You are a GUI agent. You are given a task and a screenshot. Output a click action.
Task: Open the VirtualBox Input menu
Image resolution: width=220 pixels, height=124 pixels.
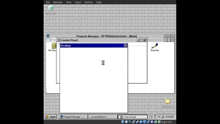click(78, 2)
